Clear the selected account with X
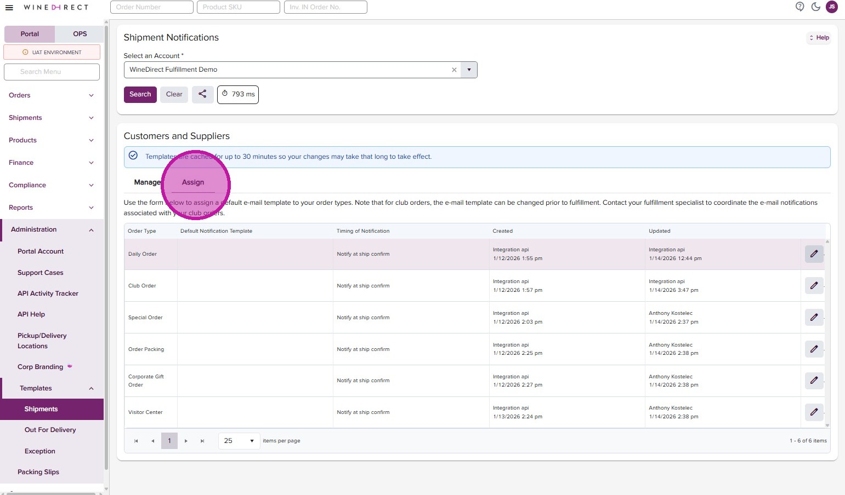This screenshot has height=495, width=845. pyautogui.click(x=454, y=70)
